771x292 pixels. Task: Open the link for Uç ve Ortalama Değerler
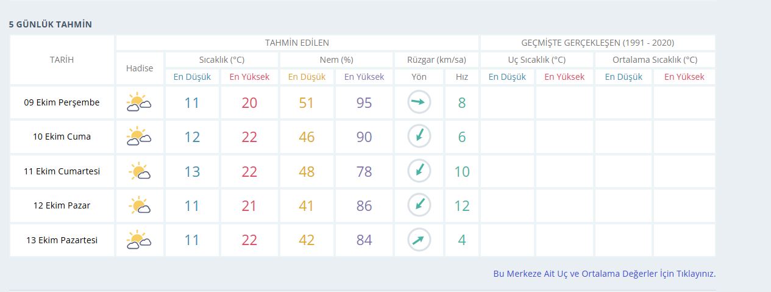pyautogui.click(x=604, y=274)
